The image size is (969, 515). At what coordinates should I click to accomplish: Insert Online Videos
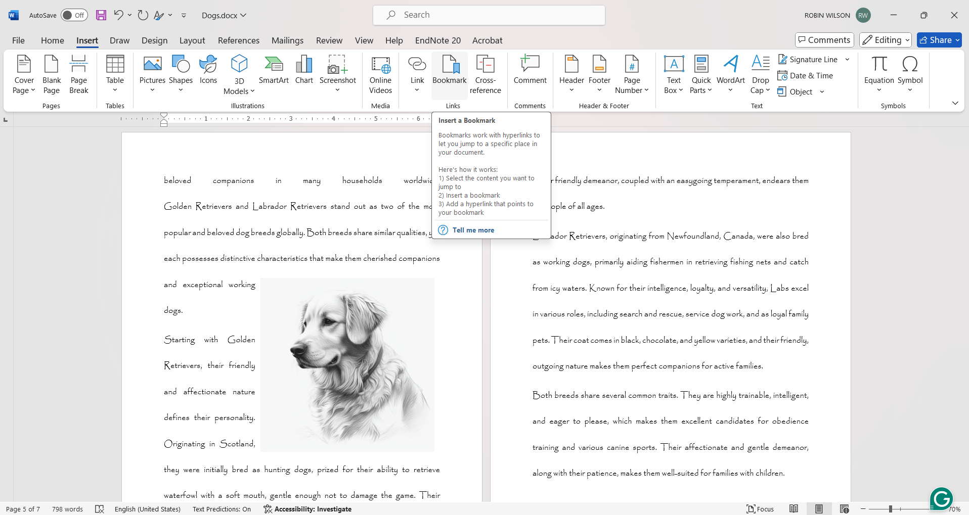pyautogui.click(x=380, y=74)
